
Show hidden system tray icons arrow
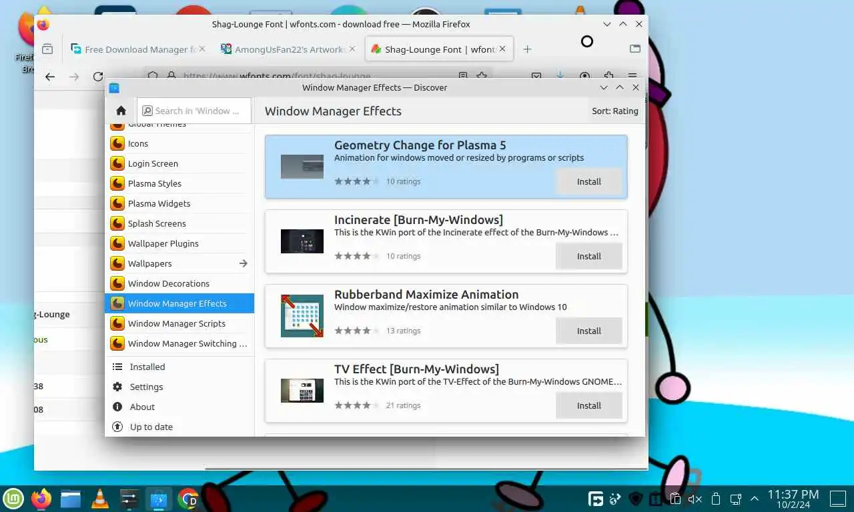[755, 499]
